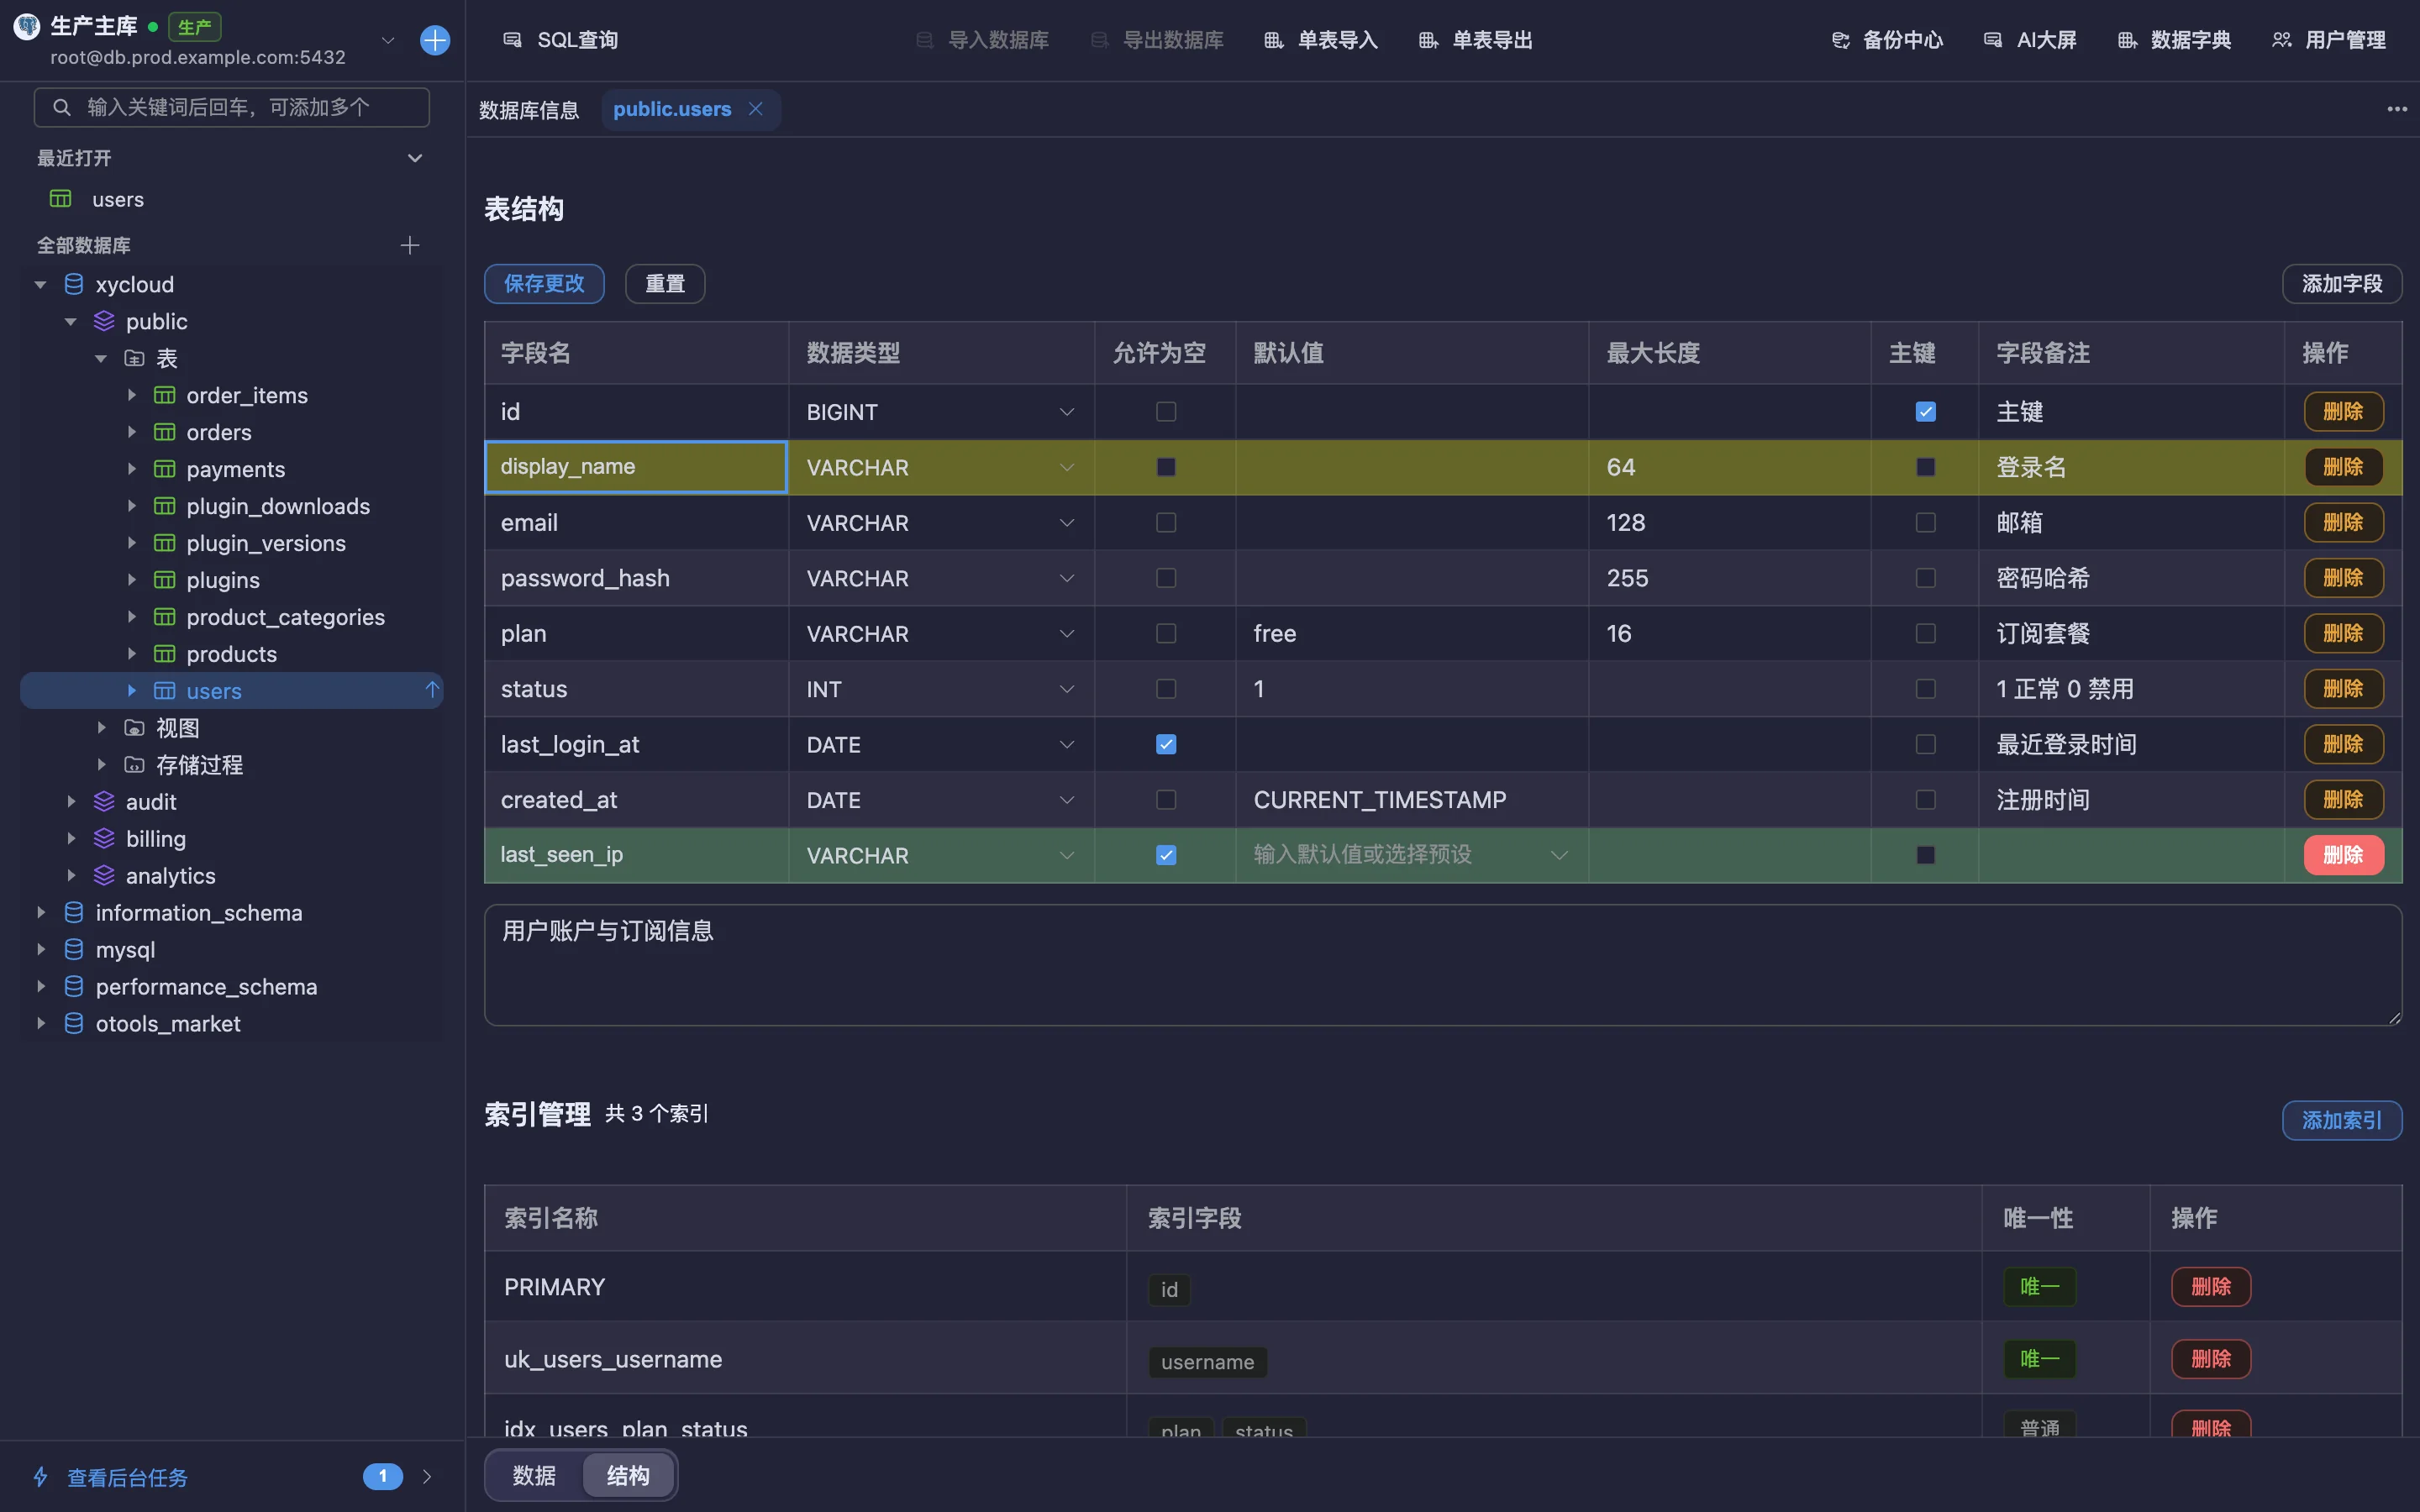This screenshot has height=1512, width=2420.
Task: Select the 结构 bottom tab
Action: (628, 1475)
